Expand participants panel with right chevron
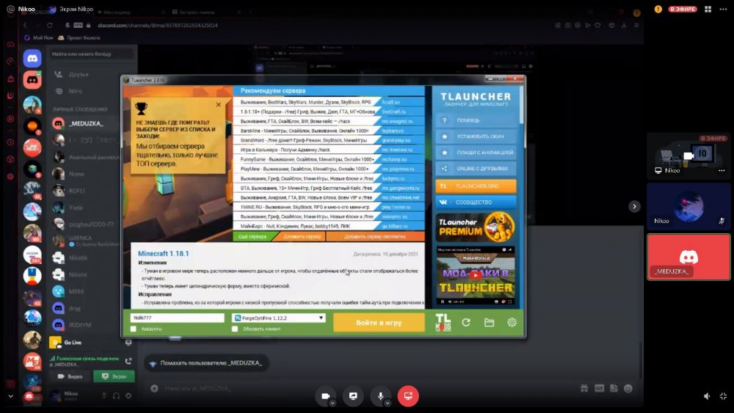 (x=634, y=206)
